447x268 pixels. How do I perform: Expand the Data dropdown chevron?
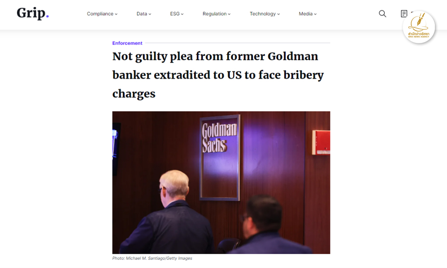click(x=150, y=14)
